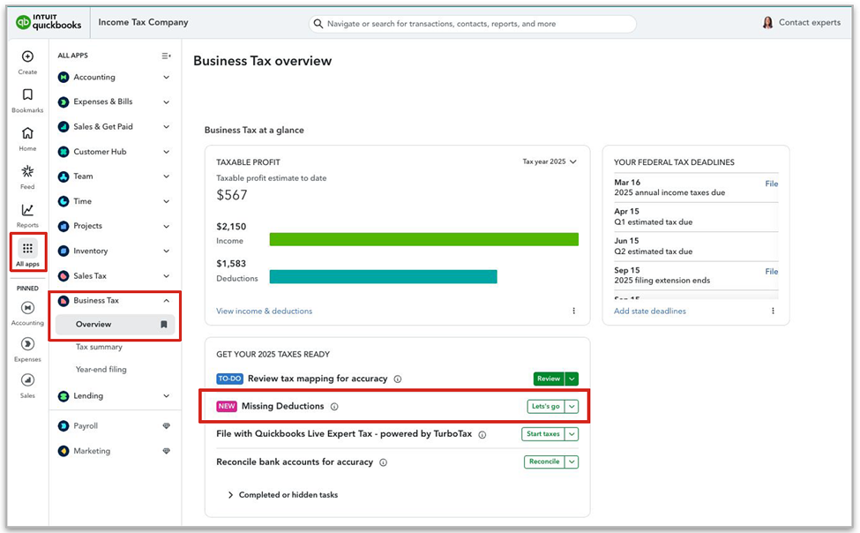Collapse the All Apps side menu
The height and width of the screenshot is (533, 860).
[x=166, y=56]
